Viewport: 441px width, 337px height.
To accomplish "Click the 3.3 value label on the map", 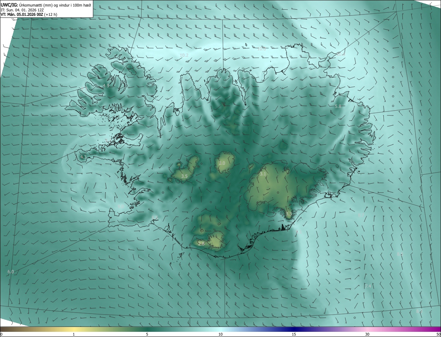I will (289, 214).
